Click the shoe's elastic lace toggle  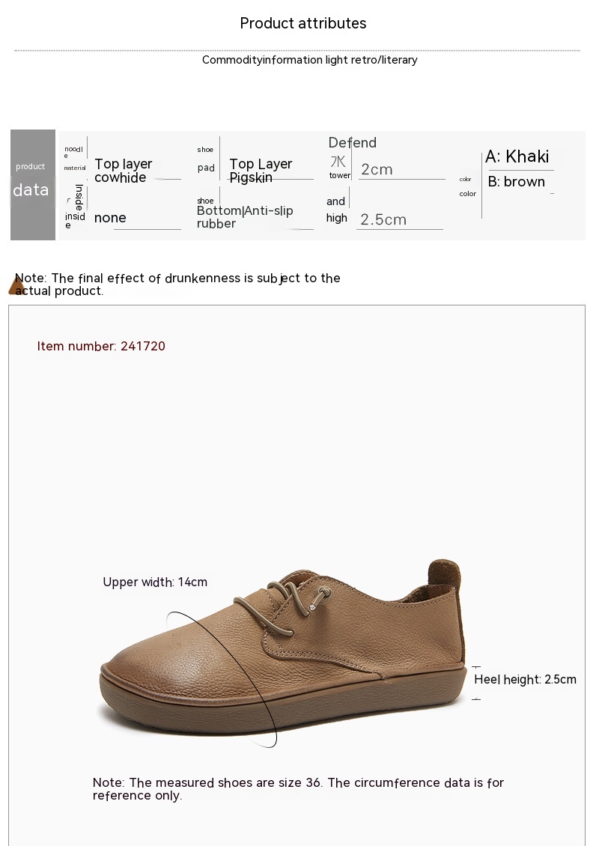[x=324, y=593]
